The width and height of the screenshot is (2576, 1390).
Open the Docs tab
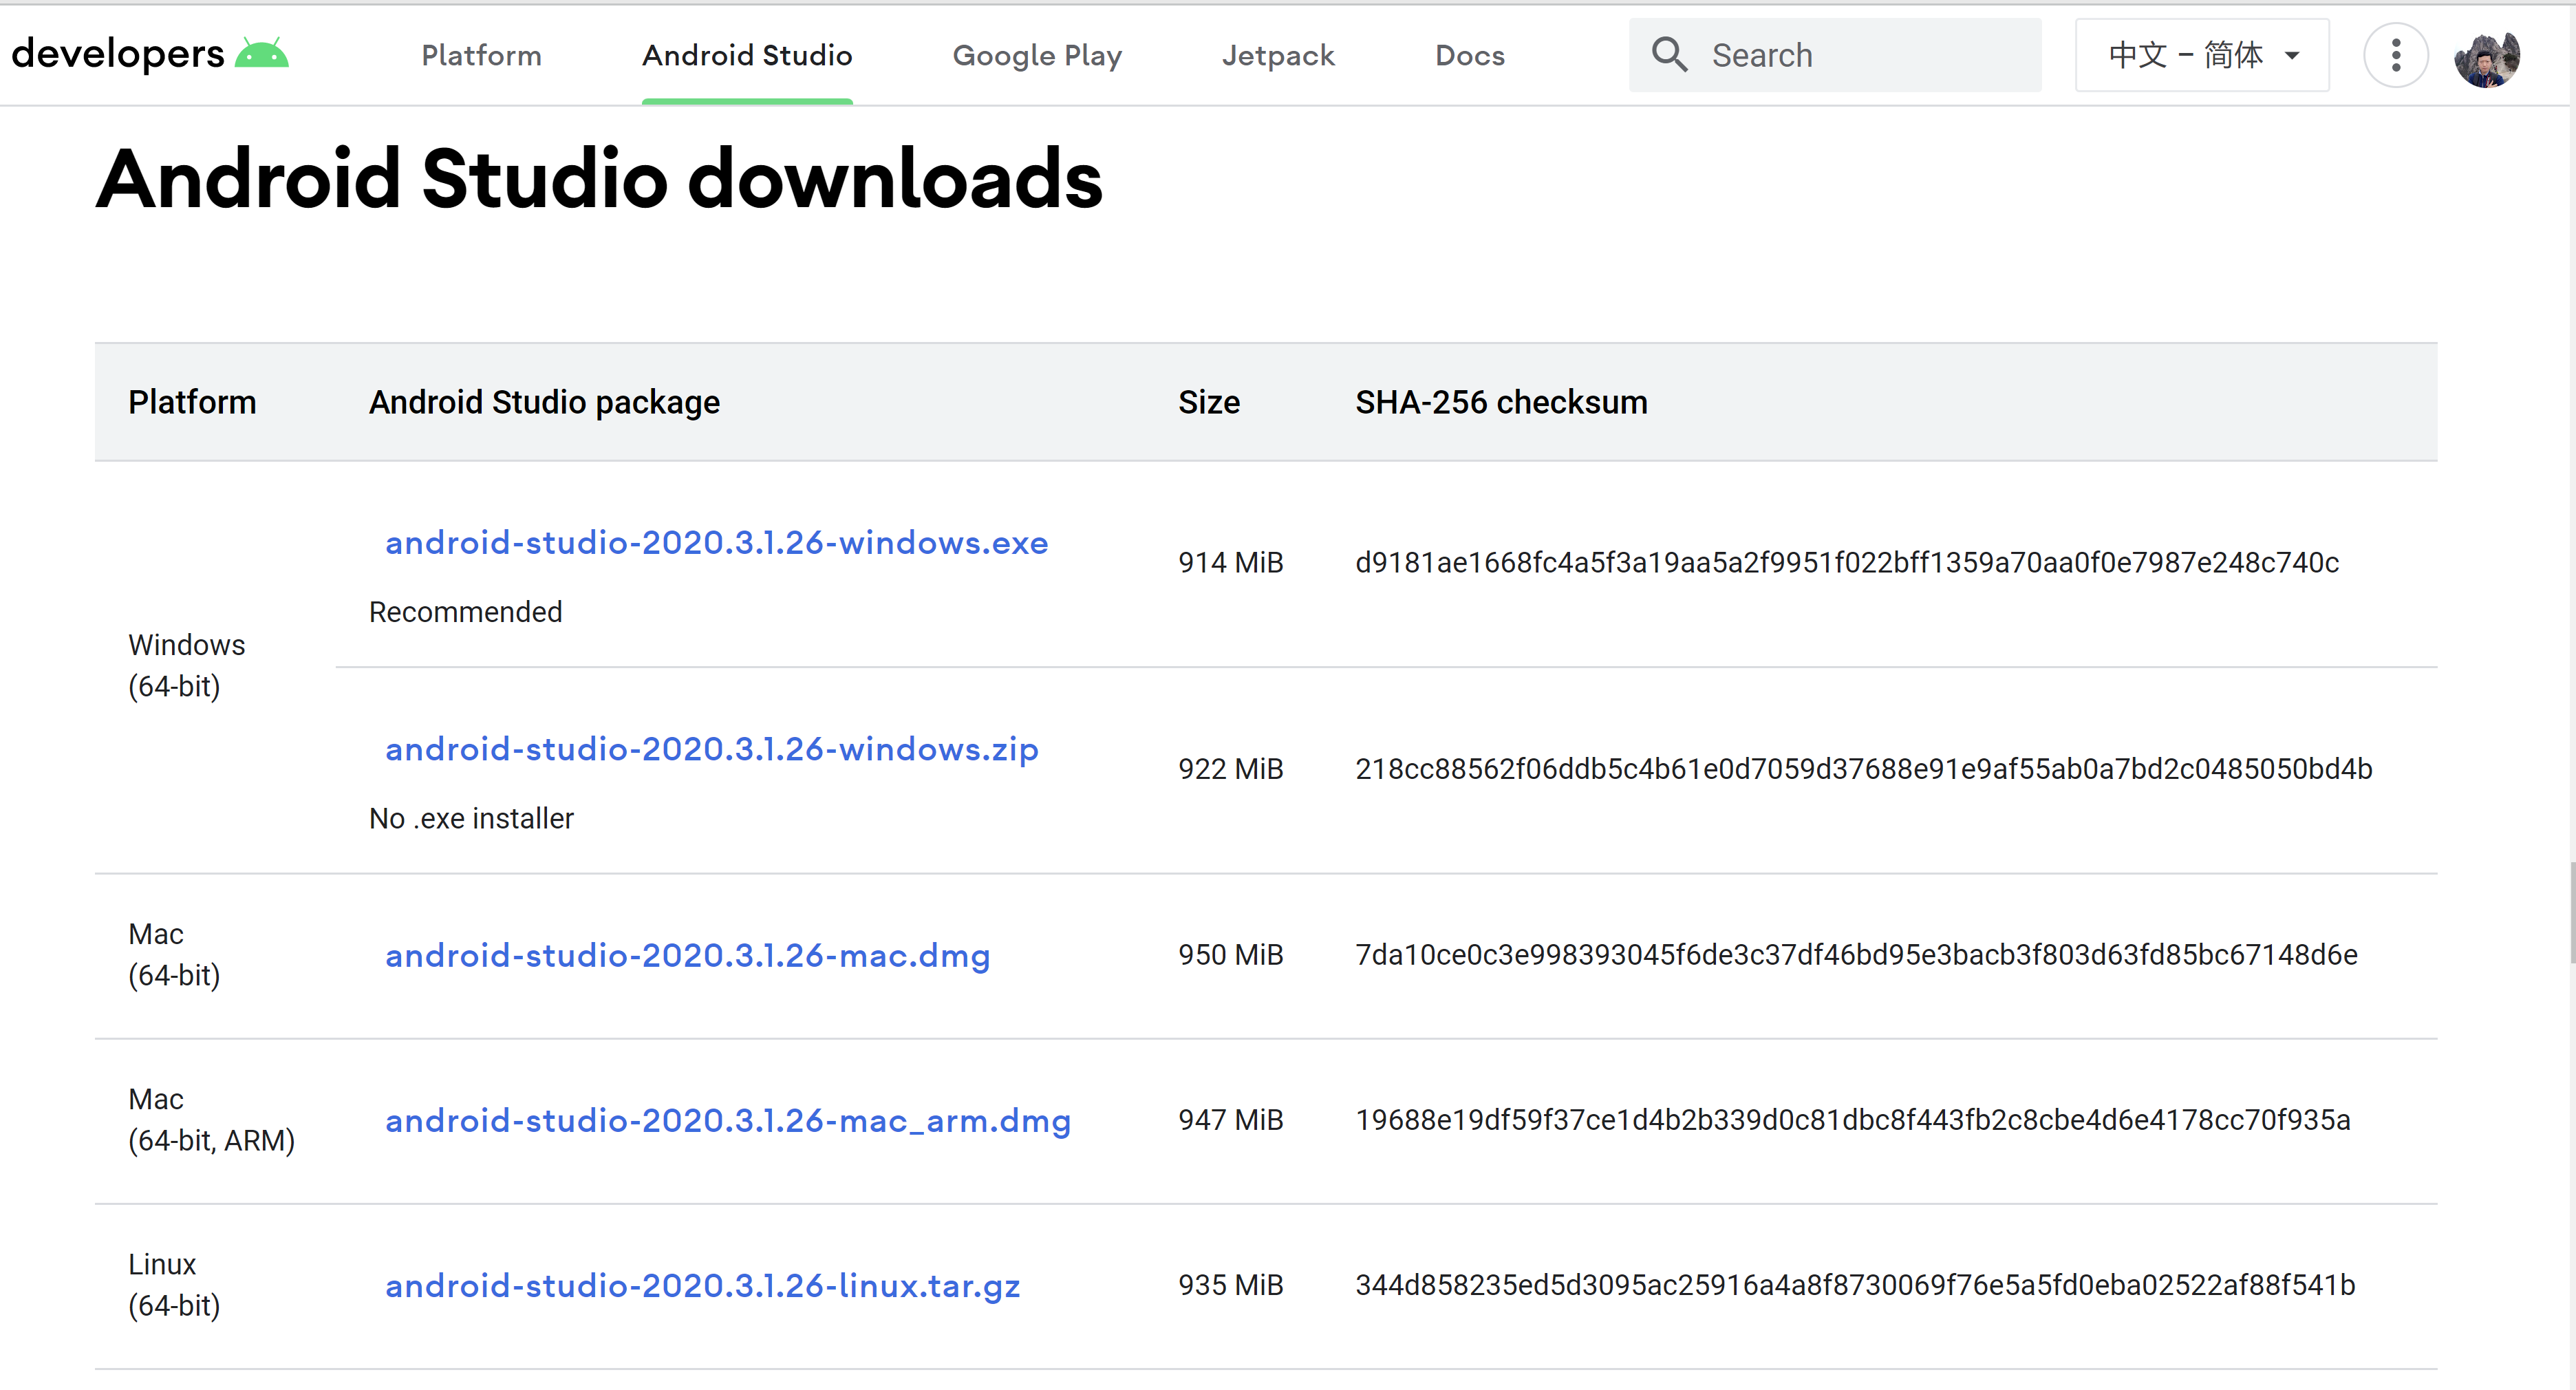click(x=1470, y=55)
